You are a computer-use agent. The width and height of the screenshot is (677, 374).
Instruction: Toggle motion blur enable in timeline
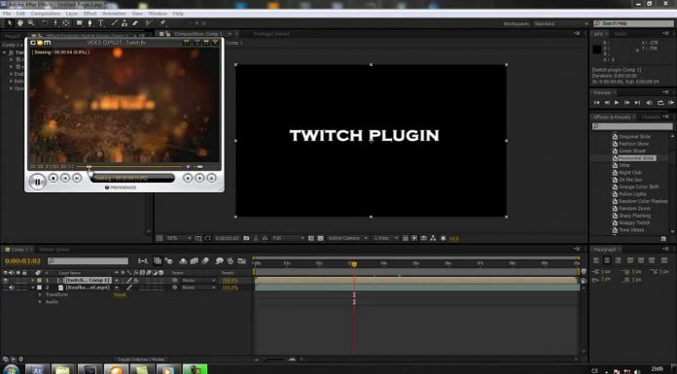click(x=205, y=261)
